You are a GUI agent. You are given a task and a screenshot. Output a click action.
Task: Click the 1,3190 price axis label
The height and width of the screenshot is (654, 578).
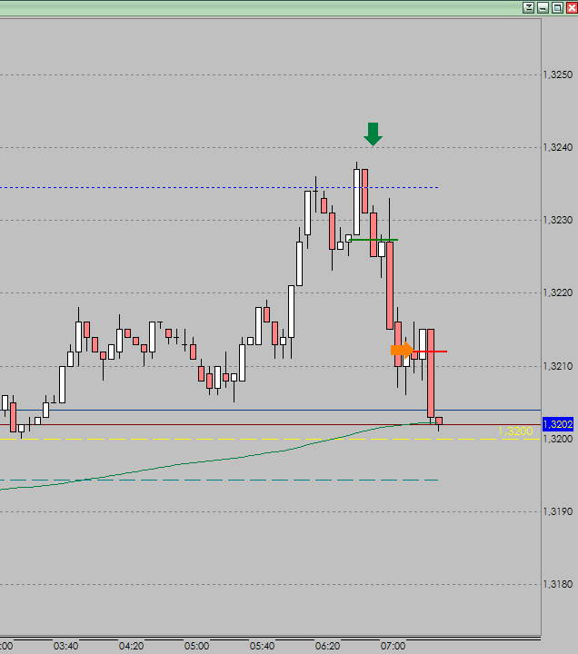[x=558, y=511]
